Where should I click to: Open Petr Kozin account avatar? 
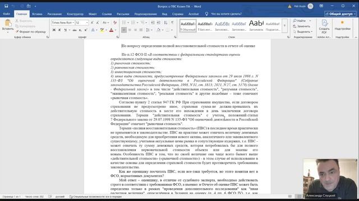(310, 6)
